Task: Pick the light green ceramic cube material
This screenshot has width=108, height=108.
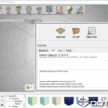Action: 32,101
